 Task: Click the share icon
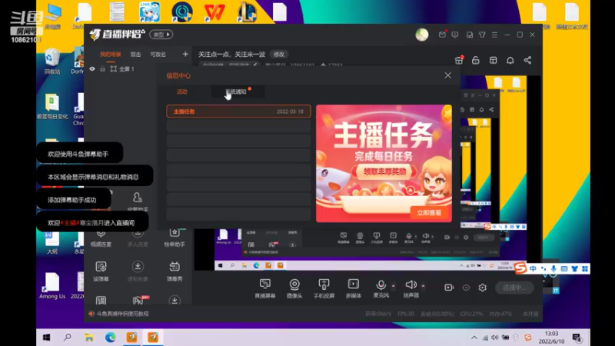pos(527,60)
